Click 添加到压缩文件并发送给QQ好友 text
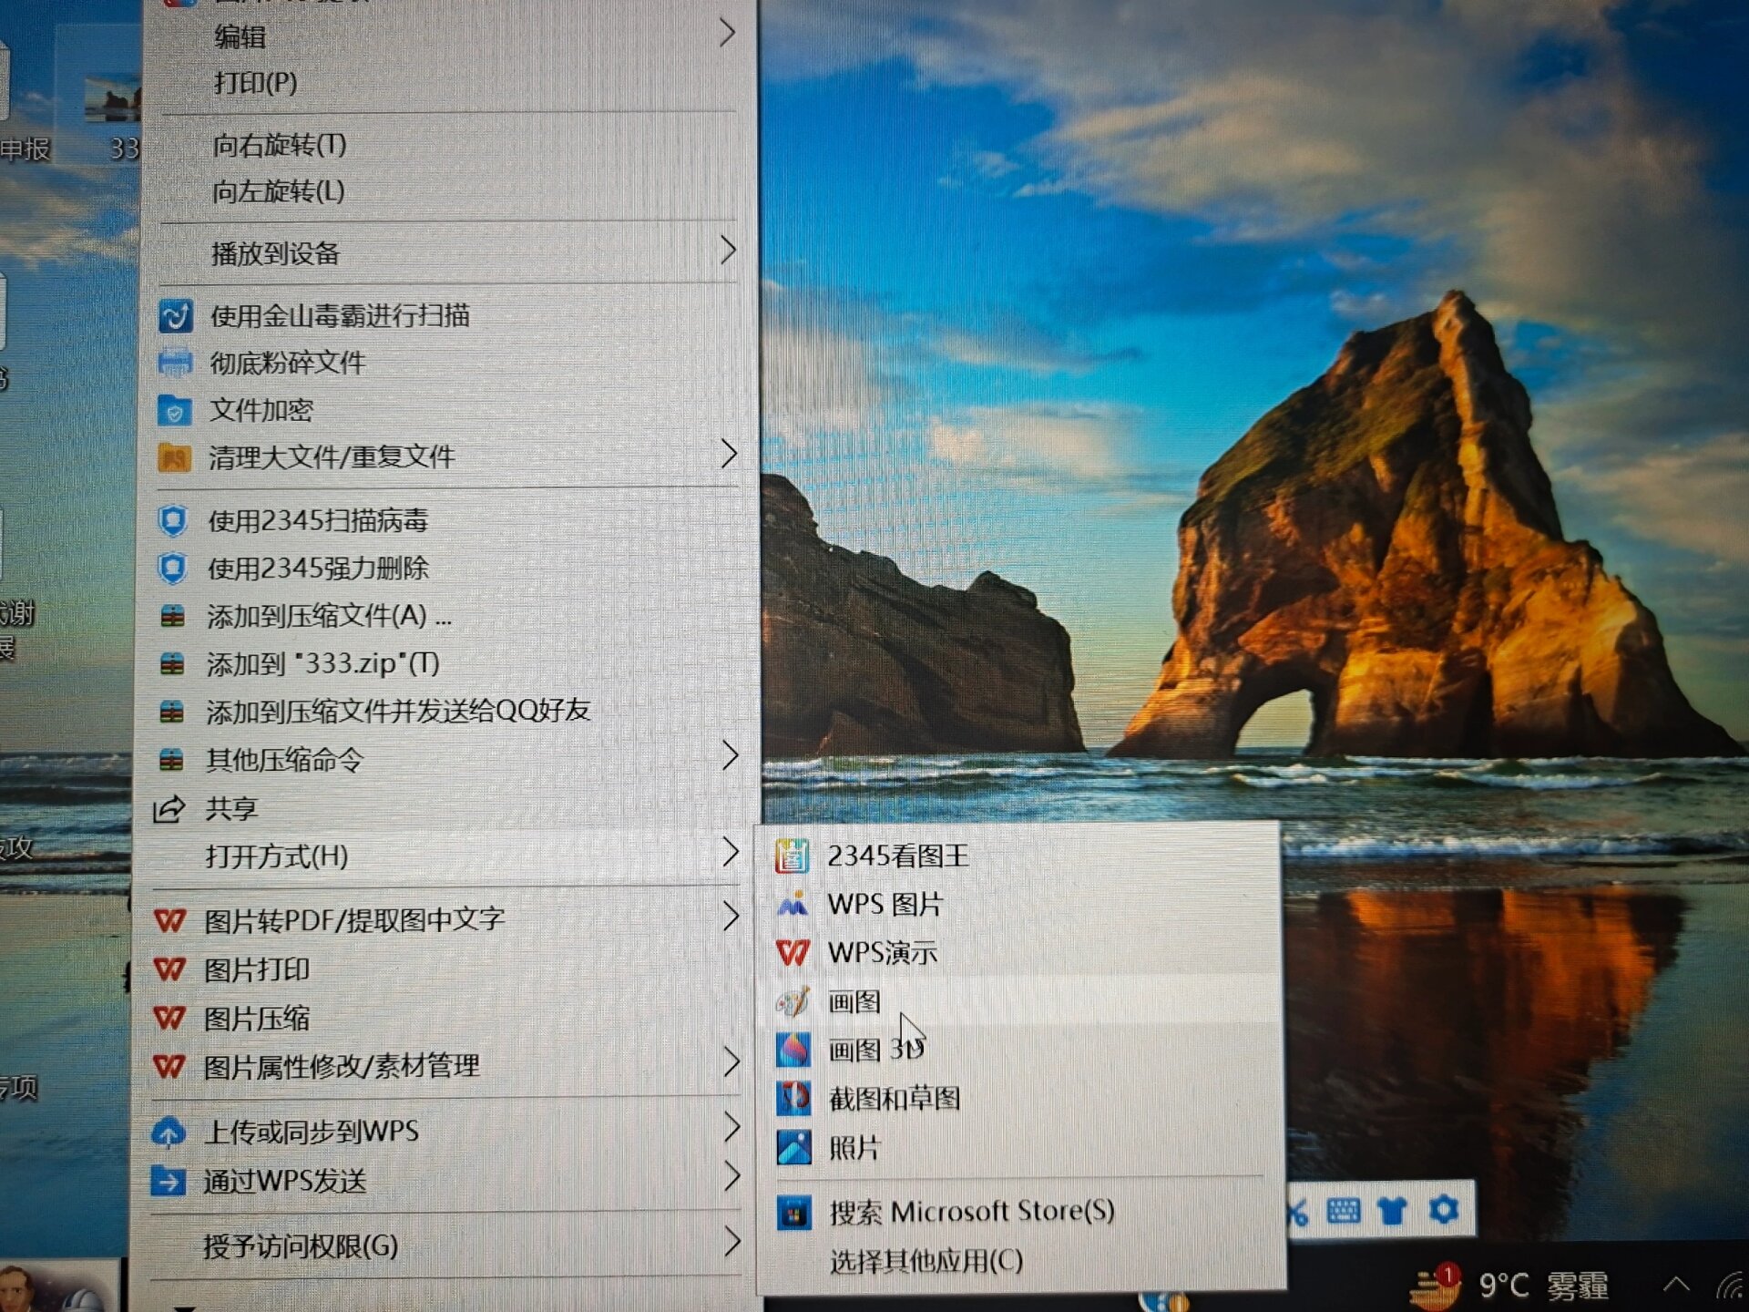1749x1312 pixels. [x=398, y=712]
